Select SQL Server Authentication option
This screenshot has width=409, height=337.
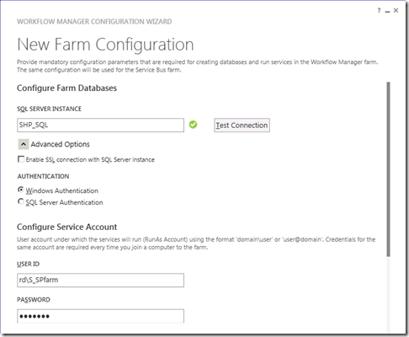click(21, 201)
